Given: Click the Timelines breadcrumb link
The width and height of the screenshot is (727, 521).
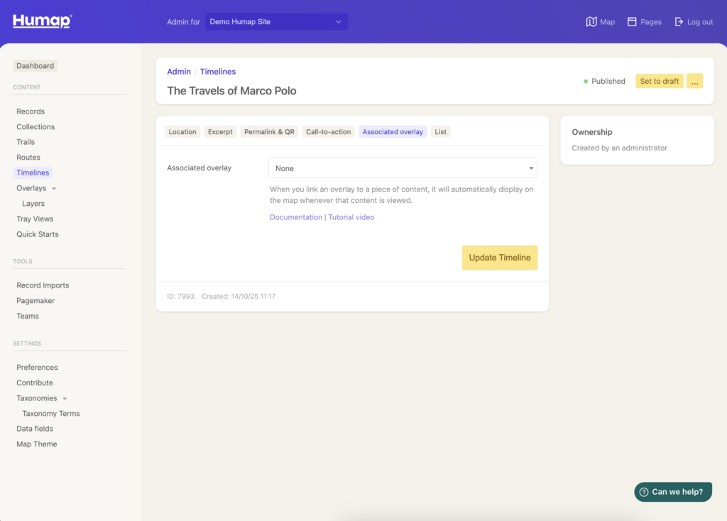Looking at the screenshot, I should click(x=218, y=72).
